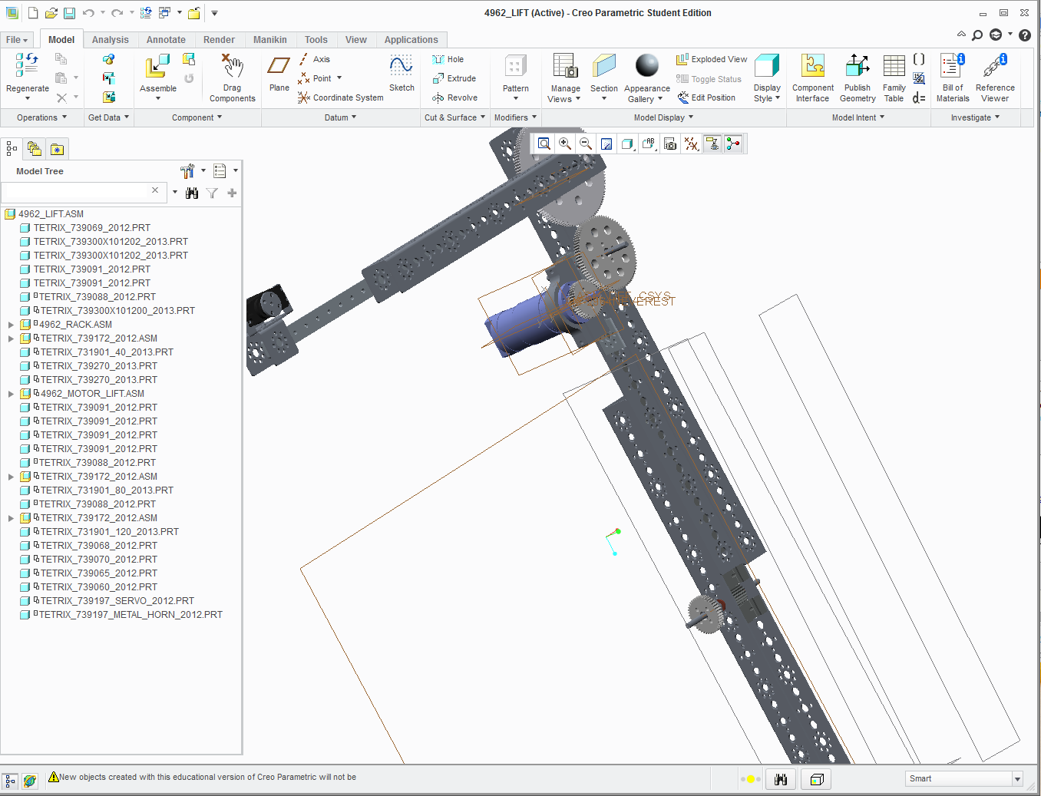Choose the Revolve feature tool
This screenshot has width=1041, height=796.
coord(455,97)
